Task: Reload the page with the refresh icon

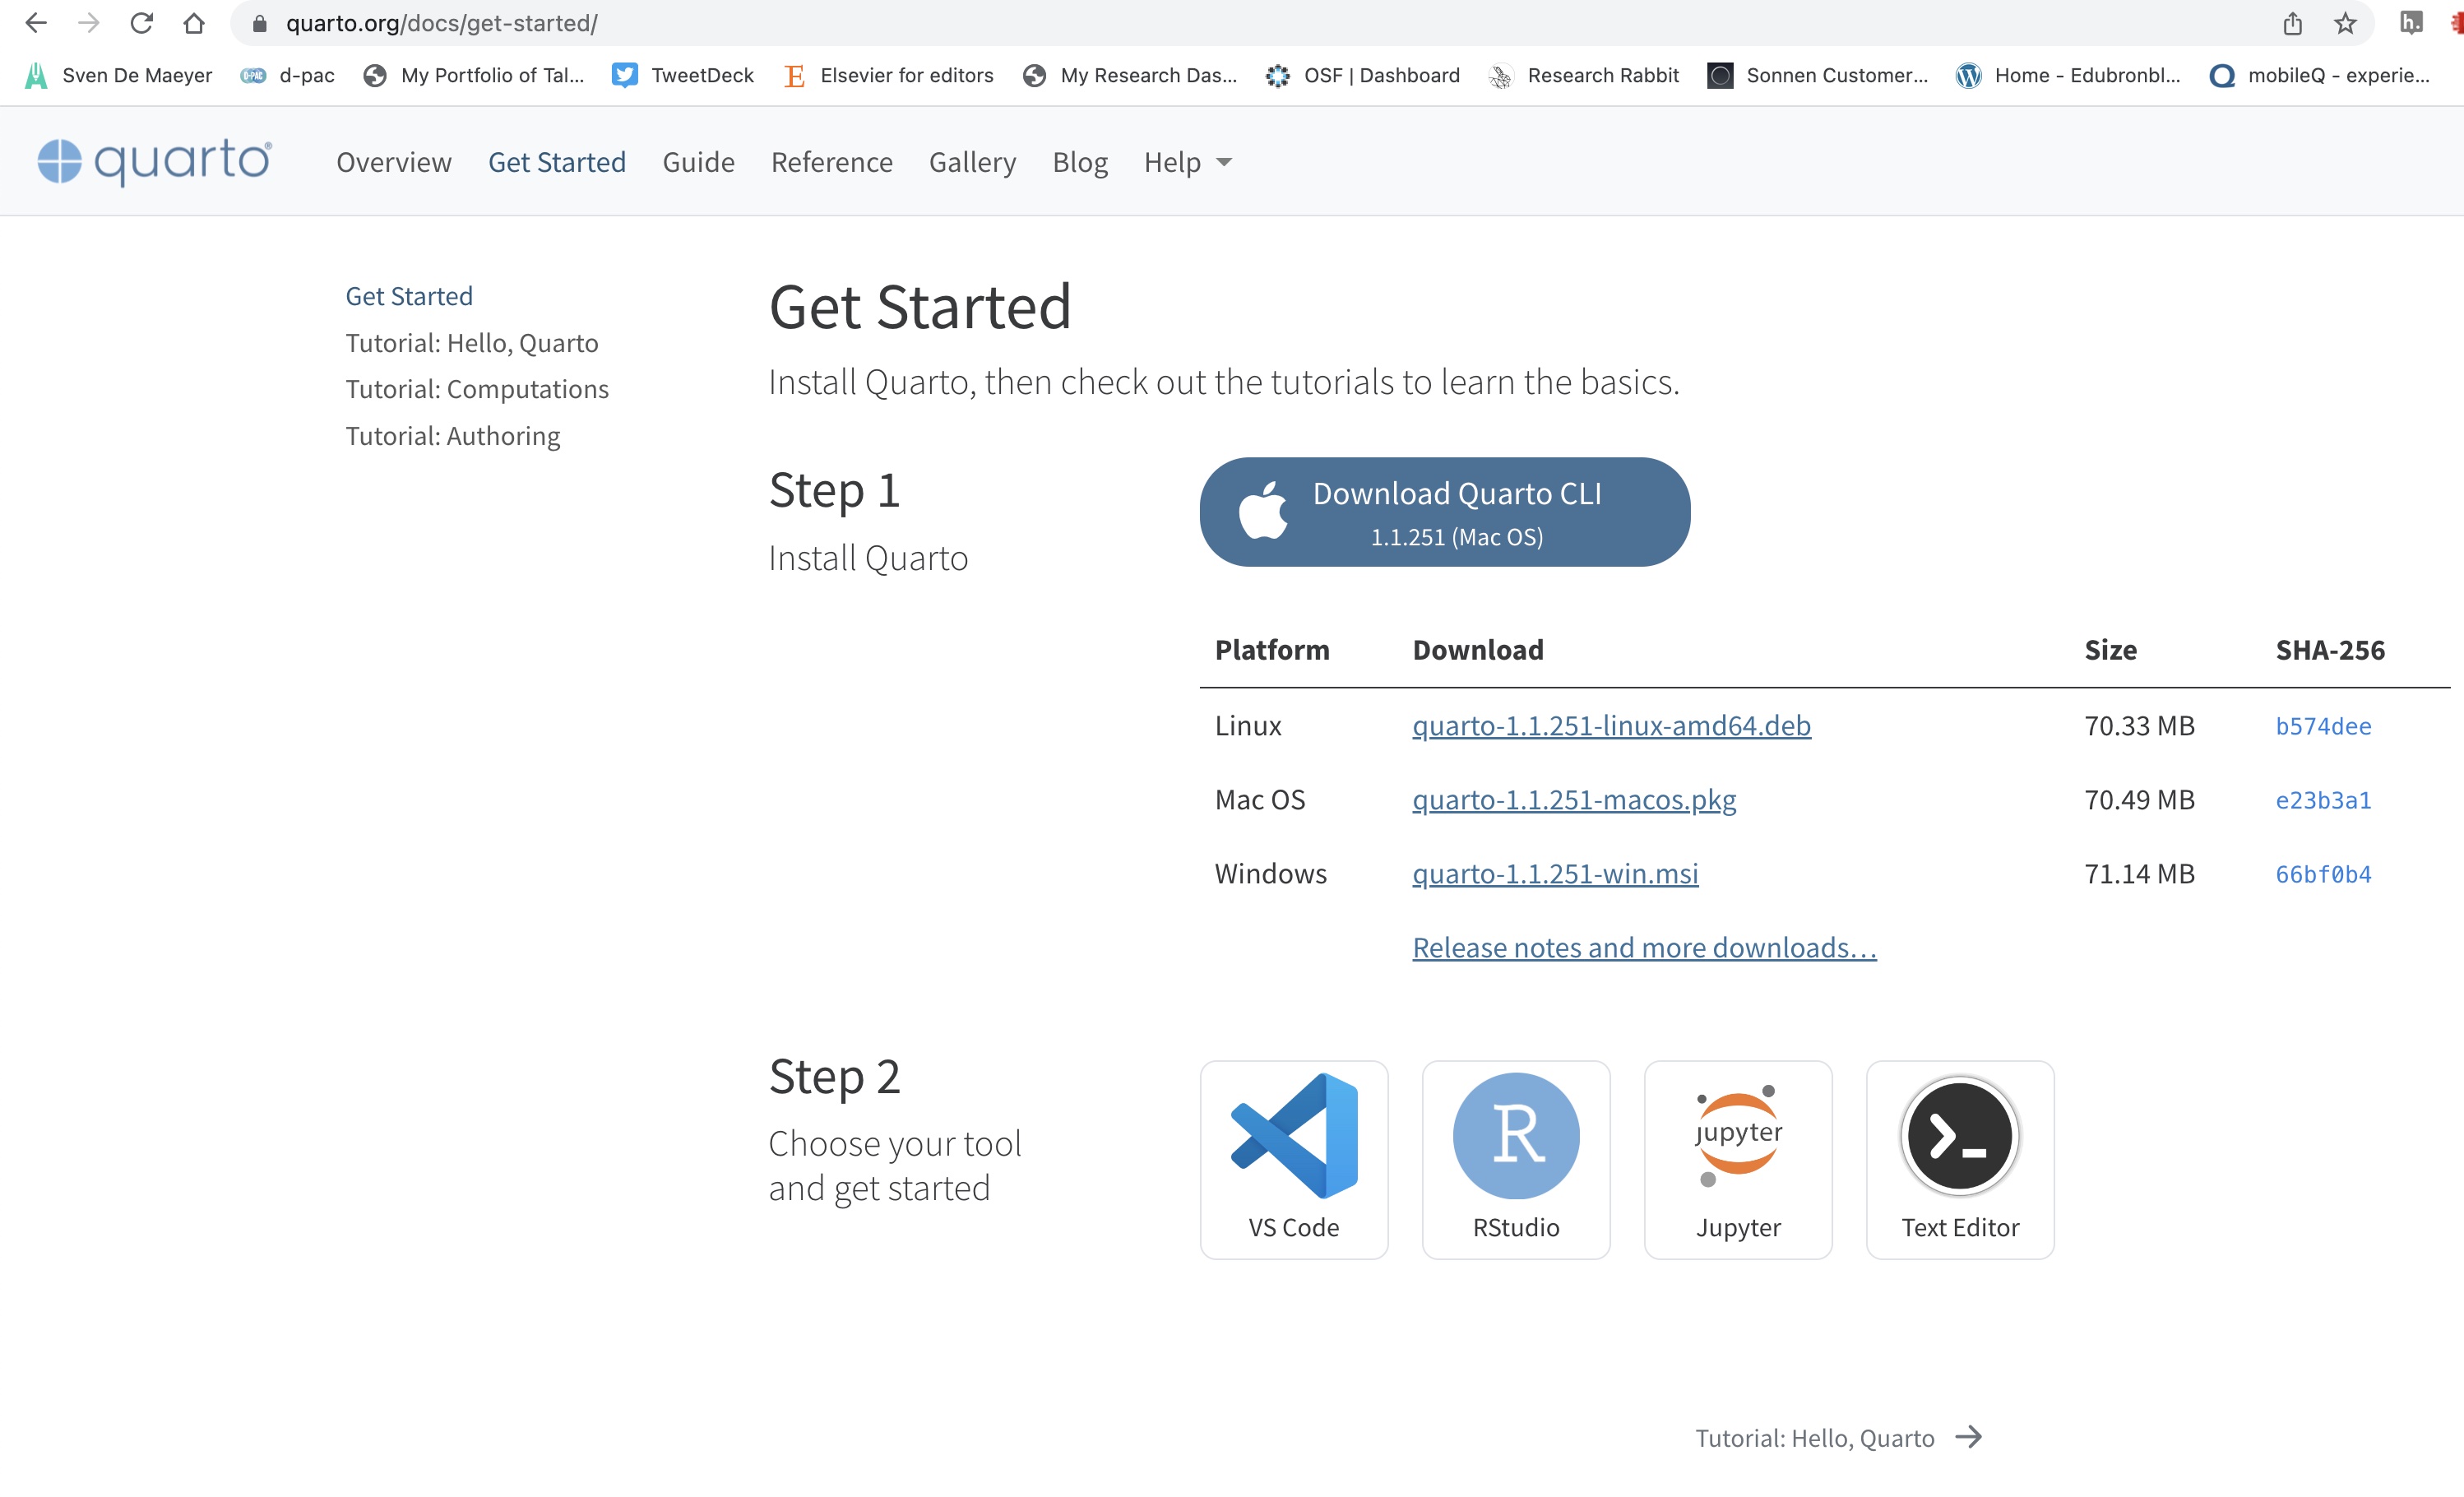Action: point(141,23)
